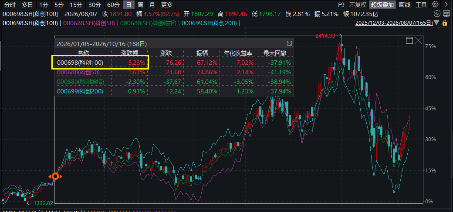
Task: Select row 000688(科创50) in statistics table
Action: coord(174,72)
